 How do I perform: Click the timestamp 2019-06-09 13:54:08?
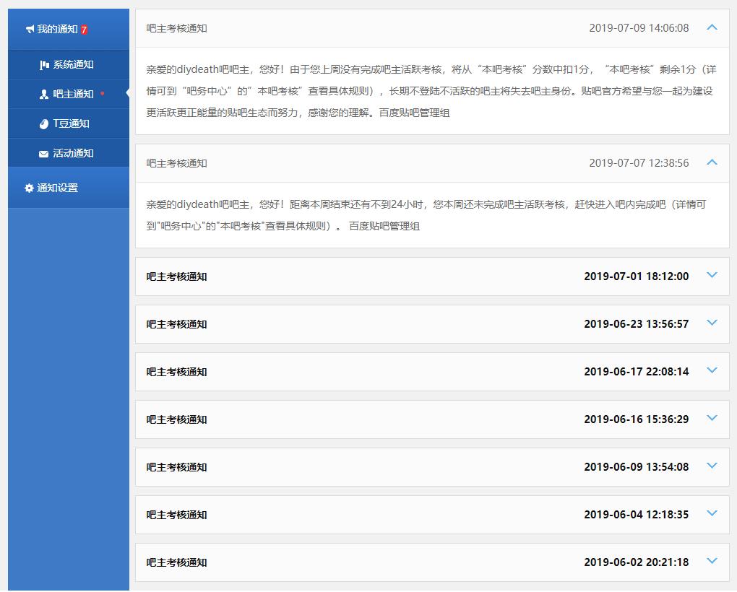click(637, 466)
